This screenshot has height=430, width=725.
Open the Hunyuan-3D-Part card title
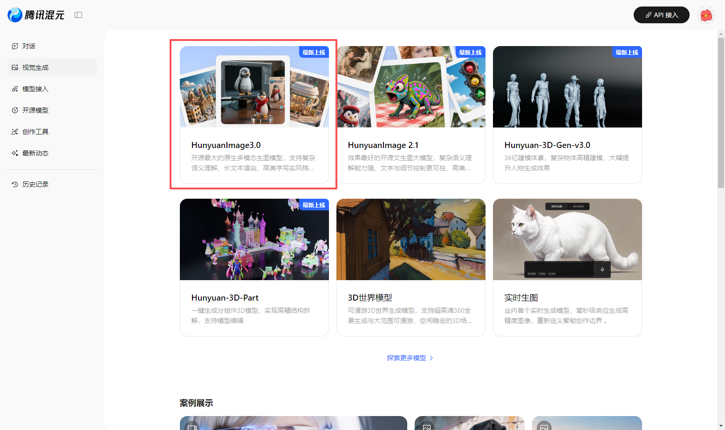[225, 298]
